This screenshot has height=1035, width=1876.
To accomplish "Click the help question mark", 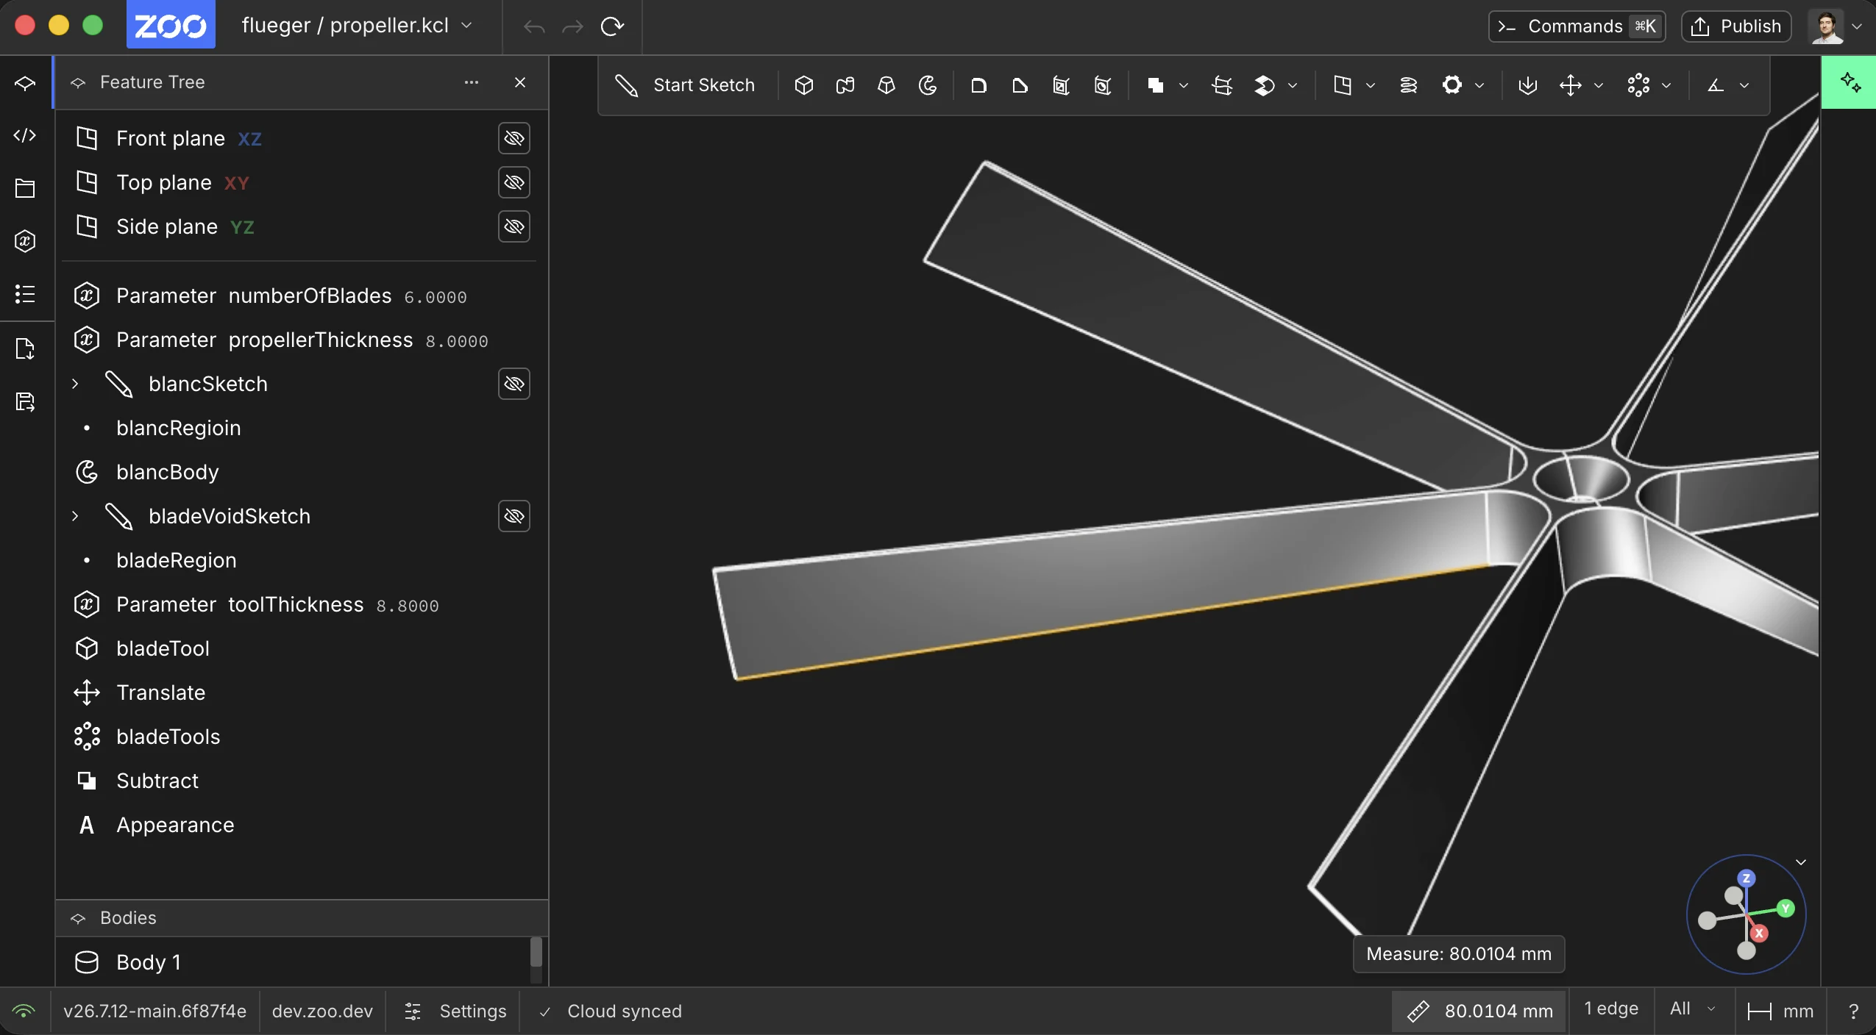I will pos(1853,1011).
